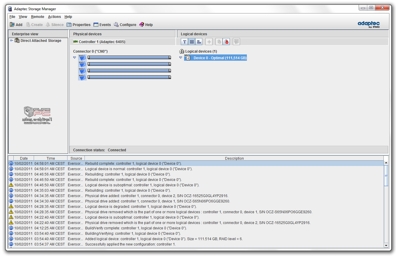Viewport: 396px width, 256px height.
Task: Select 'Physical drive added' device 2 row
Action: (196, 196)
